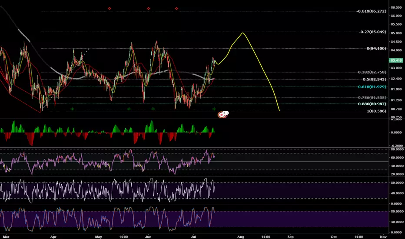
Task: Click the Jun label on the time axis
Action: coord(148,237)
